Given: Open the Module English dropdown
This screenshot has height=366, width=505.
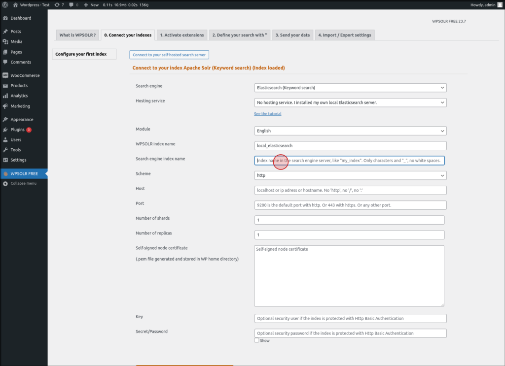Looking at the screenshot, I should [x=351, y=131].
